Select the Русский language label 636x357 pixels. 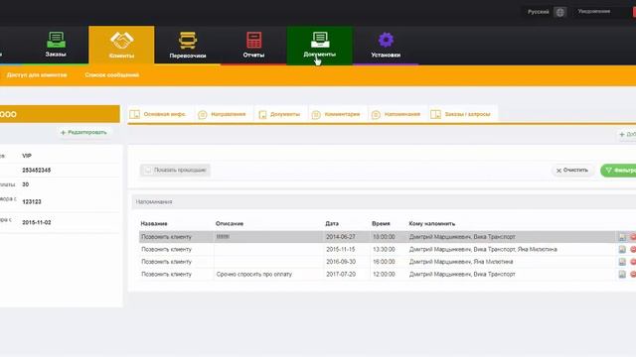(x=538, y=12)
